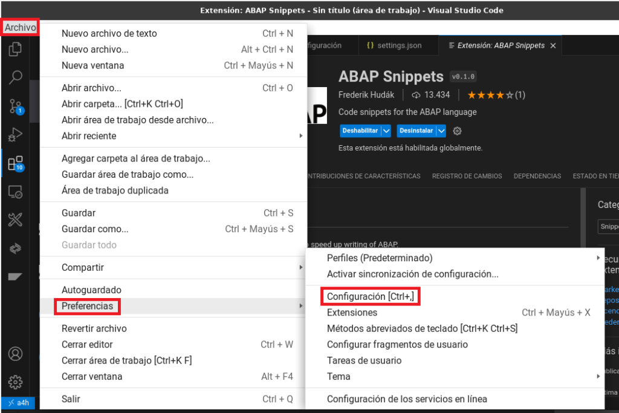The width and height of the screenshot is (619, 413).
Task: Switch to Dependencias tab
Action: tap(537, 176)
